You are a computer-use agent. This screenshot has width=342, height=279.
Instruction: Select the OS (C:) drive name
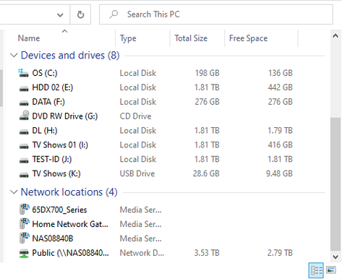45,73
